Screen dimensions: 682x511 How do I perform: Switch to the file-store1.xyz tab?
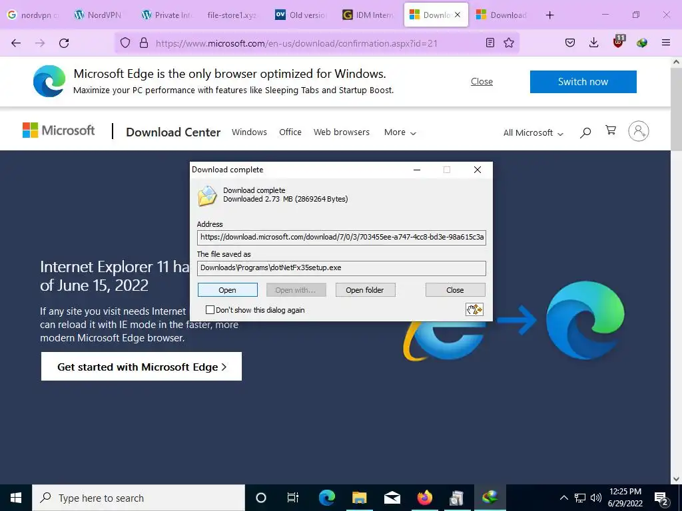[233, 15]
